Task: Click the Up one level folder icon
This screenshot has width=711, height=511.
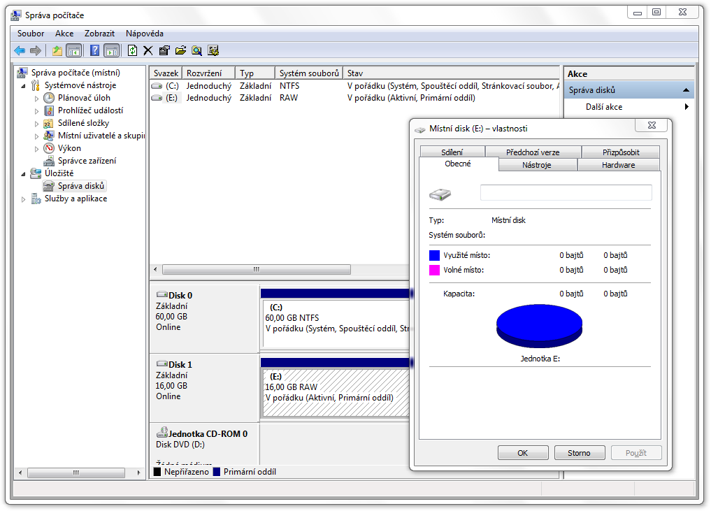Action: [x=57, y=50]
